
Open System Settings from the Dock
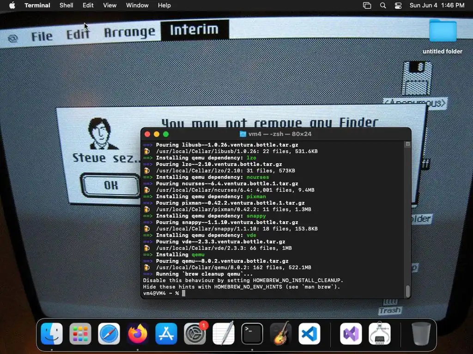pos(195,334)
